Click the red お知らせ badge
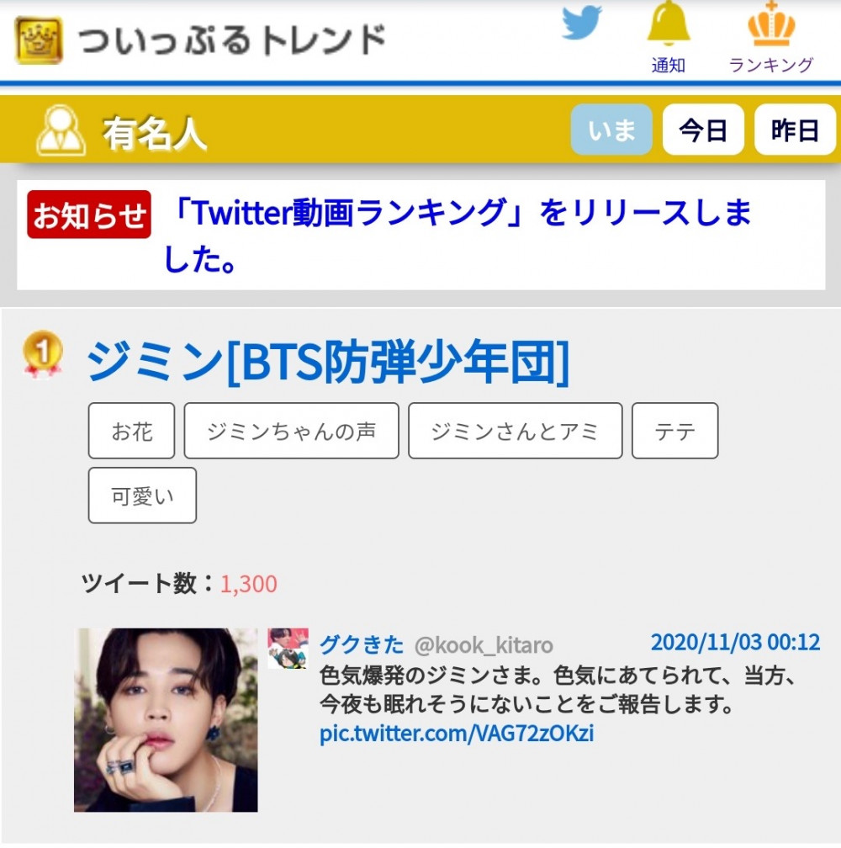This screenshot has width=841, height=848. [89, 215]
